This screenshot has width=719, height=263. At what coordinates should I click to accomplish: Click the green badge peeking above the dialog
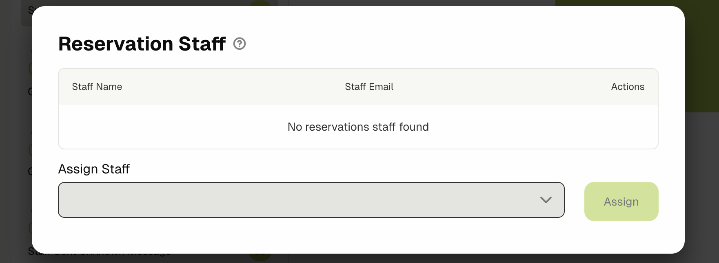260,3
